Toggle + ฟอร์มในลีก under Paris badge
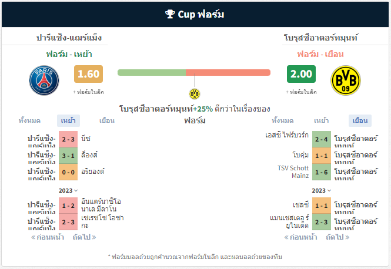This screenshot has height=269, width=391. pyautogui.click(x=88, y=92)
